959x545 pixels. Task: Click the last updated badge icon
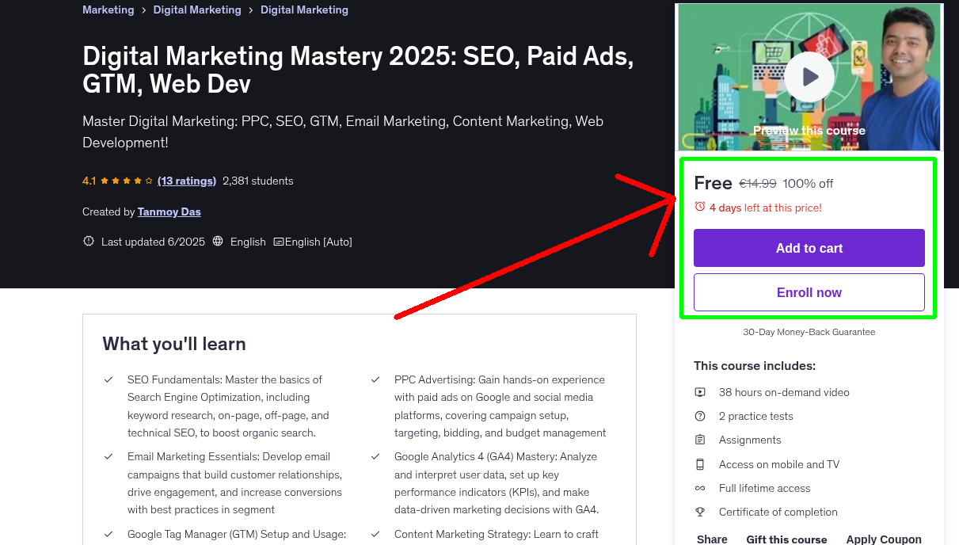tap(89, 242)
